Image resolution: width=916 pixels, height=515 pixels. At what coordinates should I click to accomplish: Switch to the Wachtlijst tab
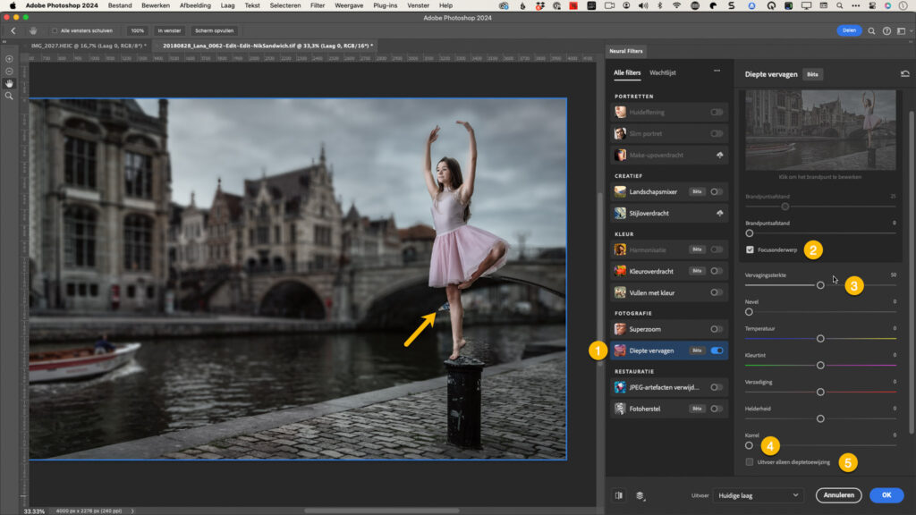(x=663, y=73)
